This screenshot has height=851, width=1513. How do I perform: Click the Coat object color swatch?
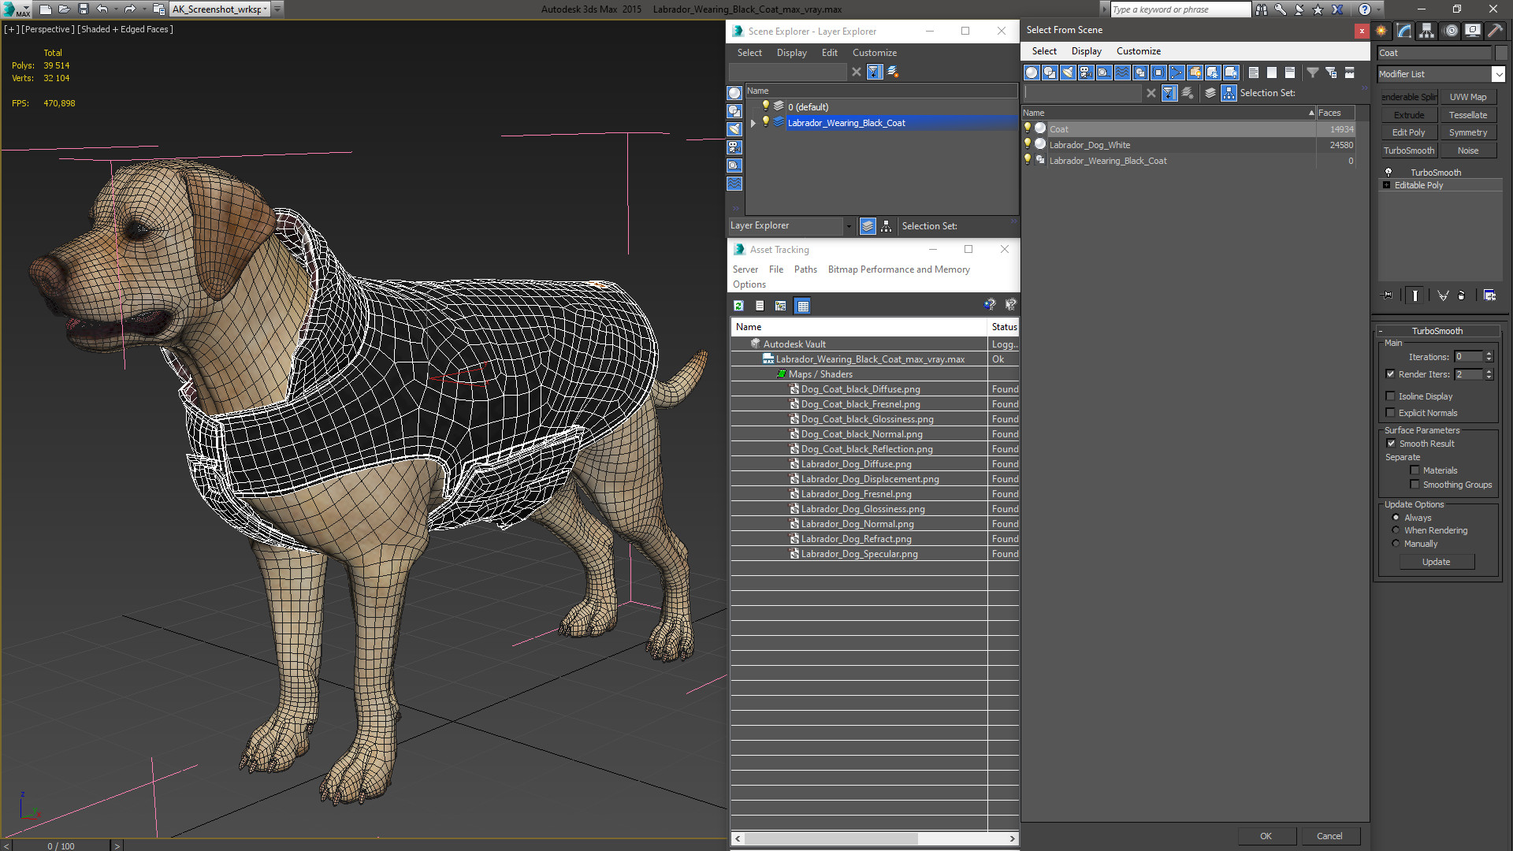coord(1500,53)
